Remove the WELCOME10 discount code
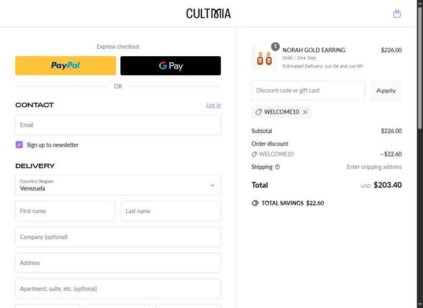 point(305,112)
